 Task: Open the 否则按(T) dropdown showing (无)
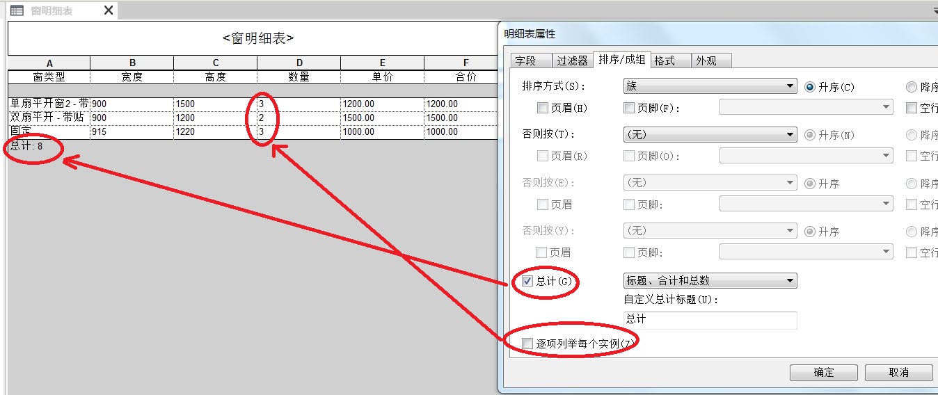[710, 135]
